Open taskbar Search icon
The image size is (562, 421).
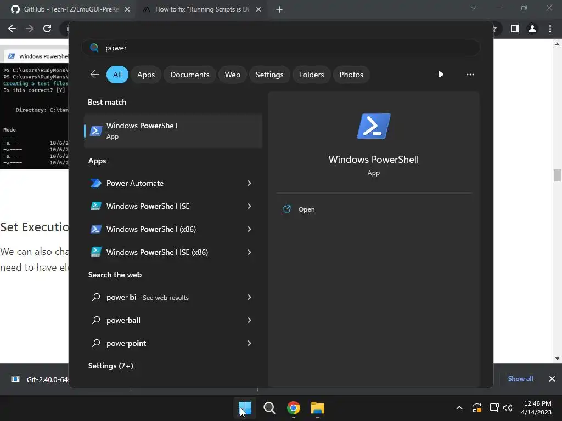tap(269, 408)
